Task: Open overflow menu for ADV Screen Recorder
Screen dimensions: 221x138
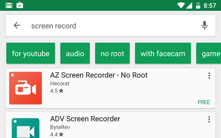Action: pyautogui.click(x=209, y=119)
